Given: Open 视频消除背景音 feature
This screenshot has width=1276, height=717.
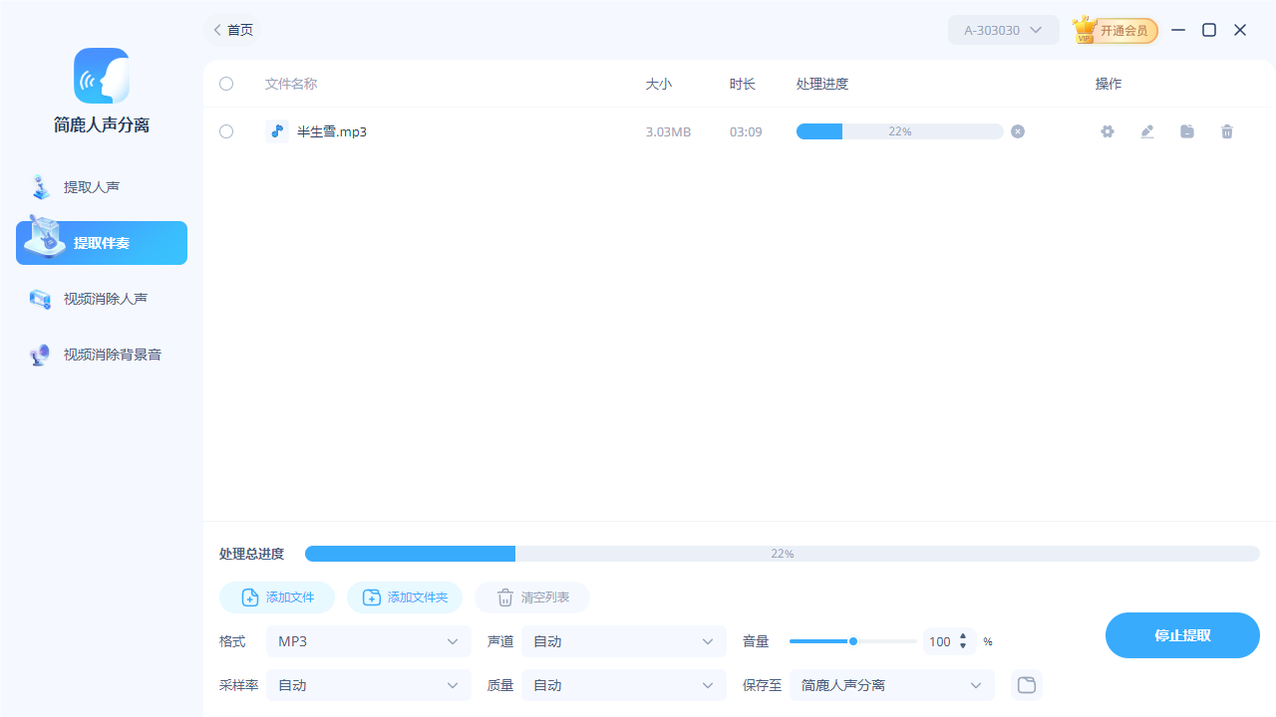Looking at the screenshot, I should 103,354.
